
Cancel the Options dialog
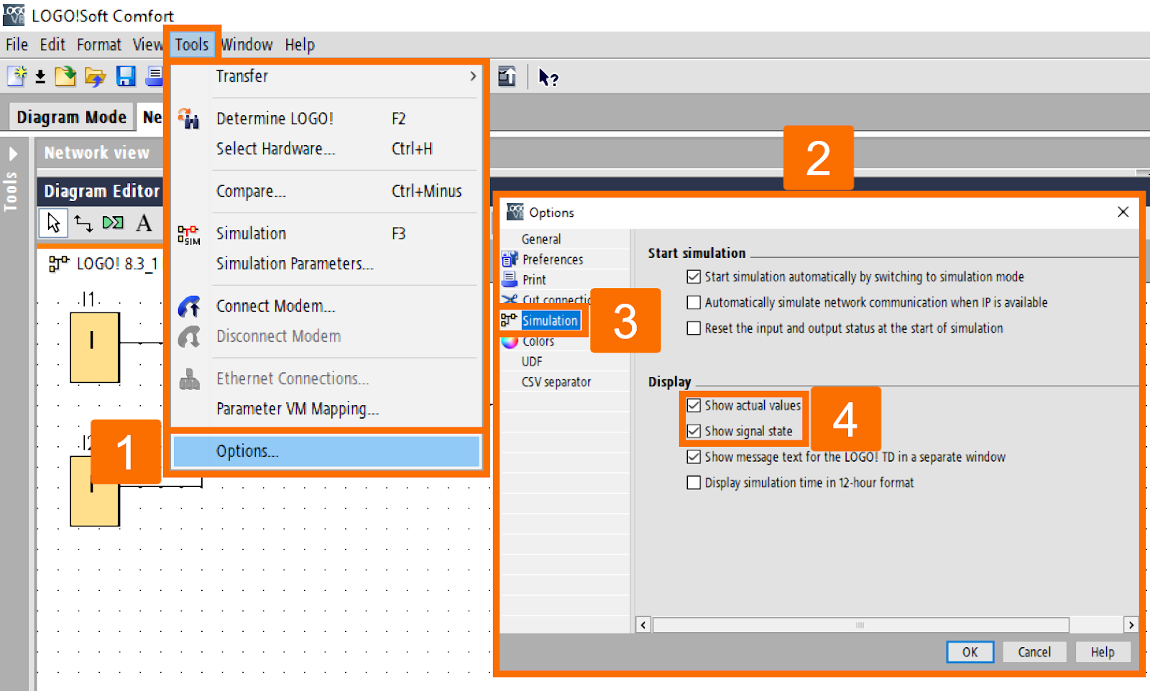click(1034, 651)
